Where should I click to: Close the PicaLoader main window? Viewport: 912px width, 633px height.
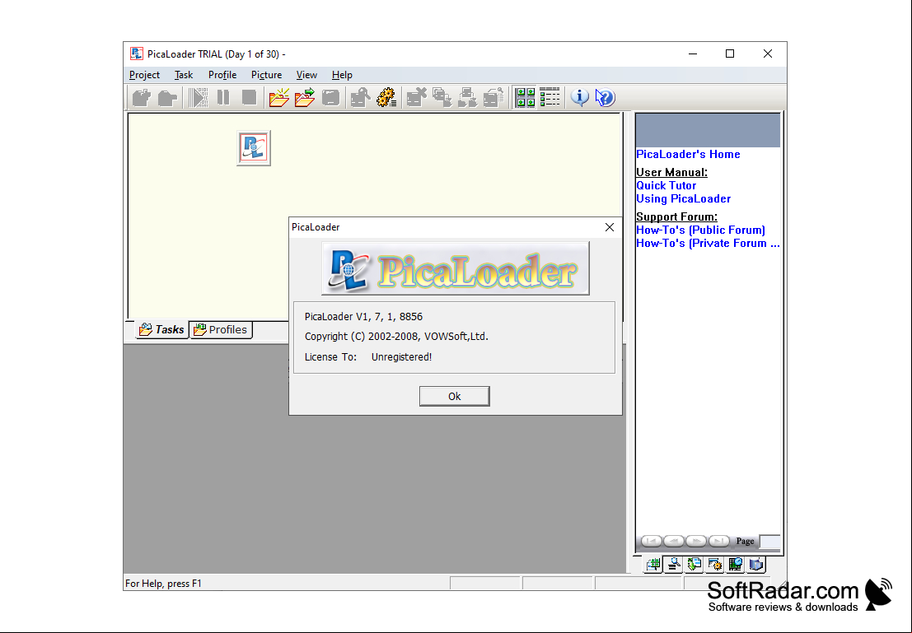(768, 54)
